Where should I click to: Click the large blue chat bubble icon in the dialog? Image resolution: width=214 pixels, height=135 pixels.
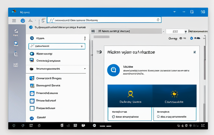coord(113,70)
